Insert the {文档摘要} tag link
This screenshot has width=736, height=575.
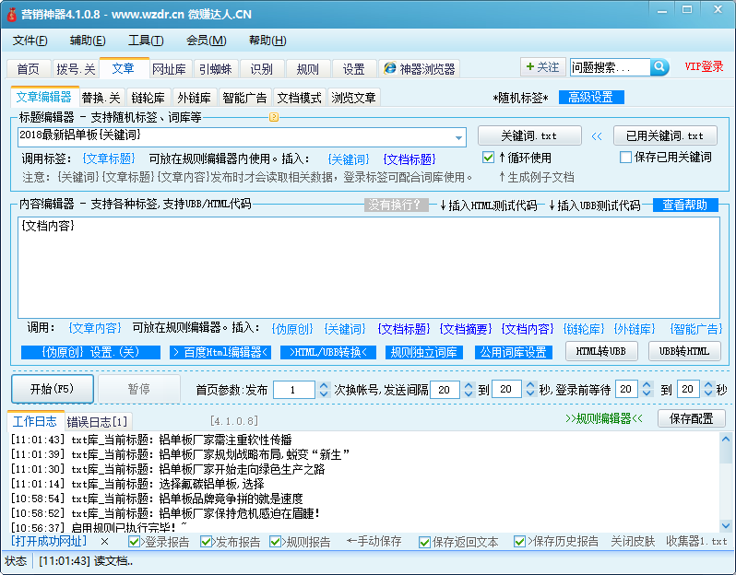point(465,329)
